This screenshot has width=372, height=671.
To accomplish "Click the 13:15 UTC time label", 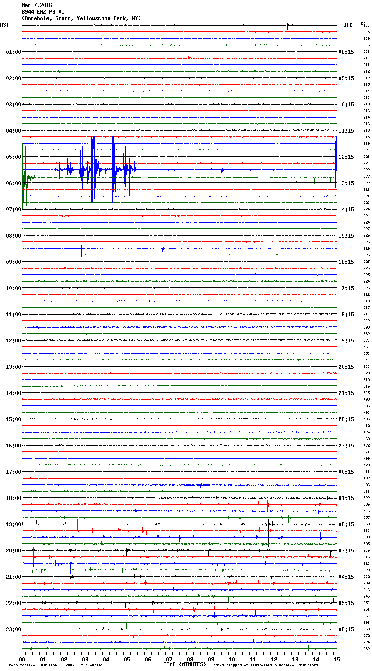I will point(346,183).
